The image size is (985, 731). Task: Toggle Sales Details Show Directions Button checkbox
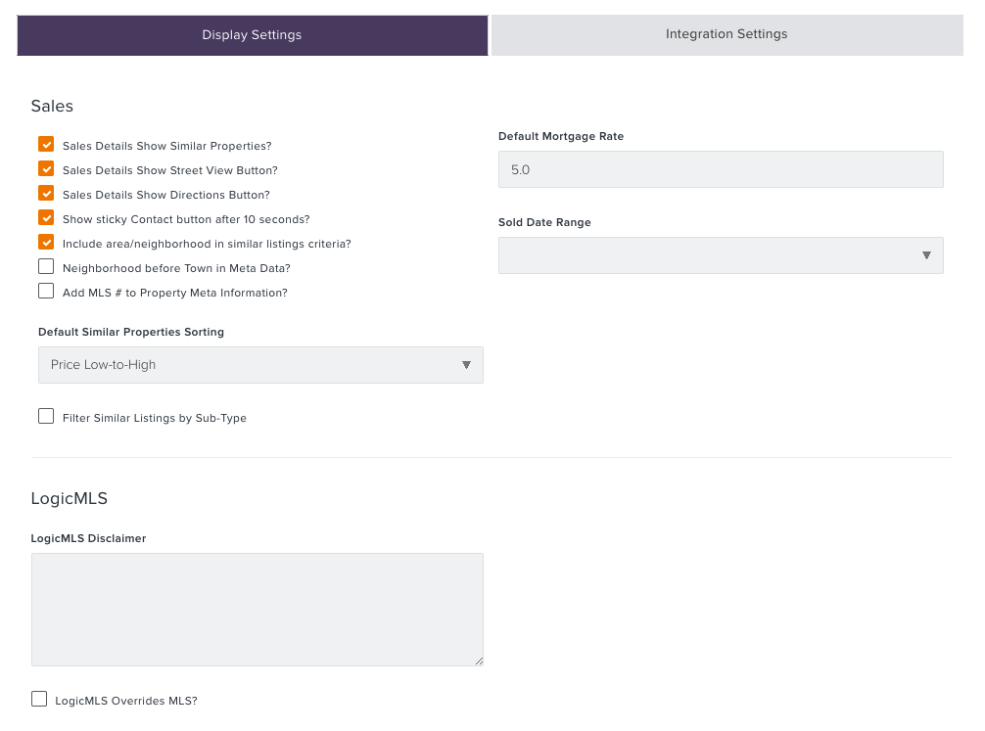click(x=46, y=194)
